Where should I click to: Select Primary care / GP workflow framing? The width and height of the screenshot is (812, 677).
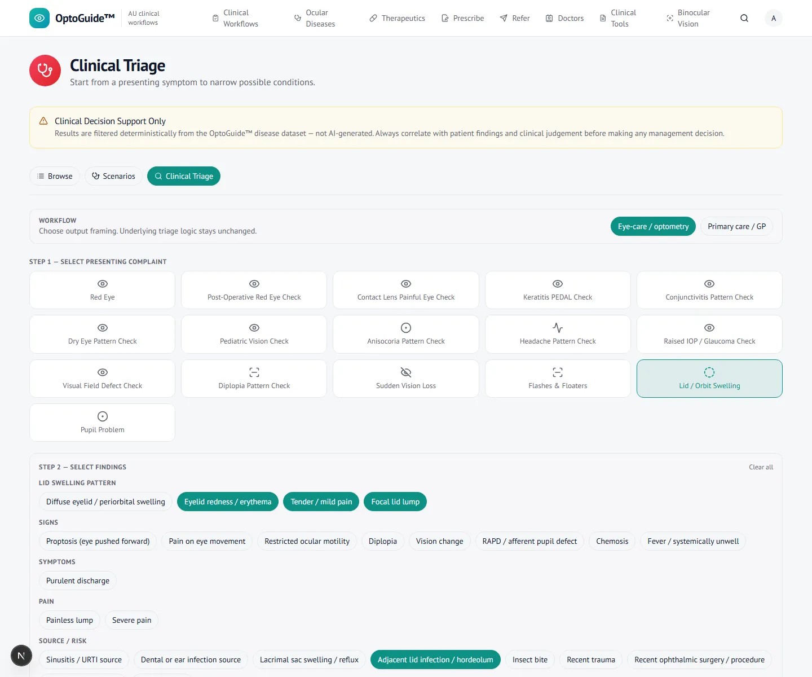[x=736, y=226]
